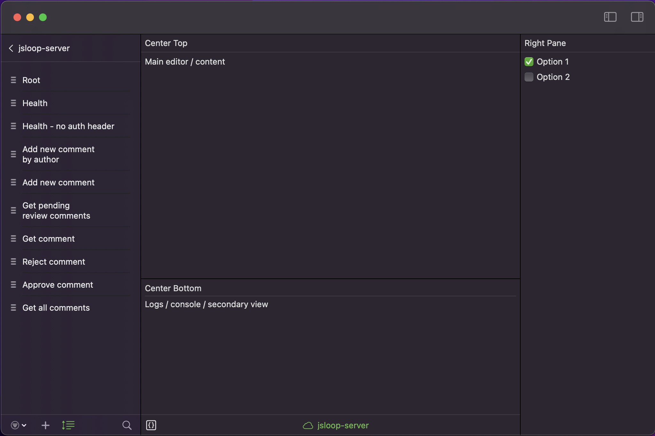This screenshot has height=436, width=655.
Task: Open Get pending review comments request
Action: (x=56, y=211)
